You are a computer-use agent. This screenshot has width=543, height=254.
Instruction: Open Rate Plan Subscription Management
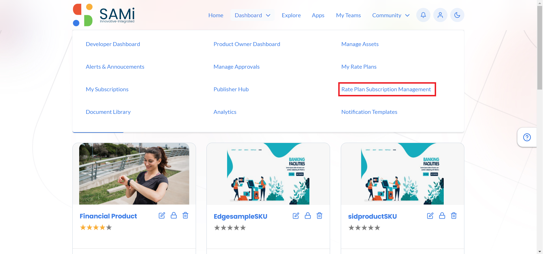pyautogui.click(x=386, y=89)
